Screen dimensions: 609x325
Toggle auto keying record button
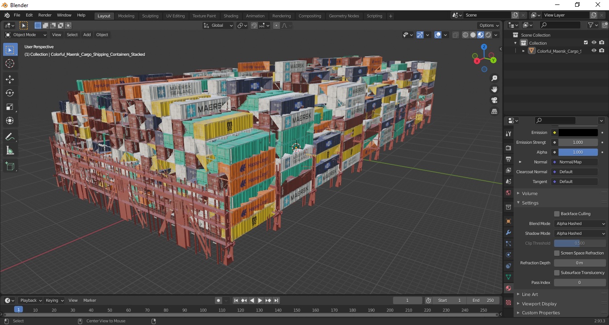pyautogui.click(x=218, y=300)
